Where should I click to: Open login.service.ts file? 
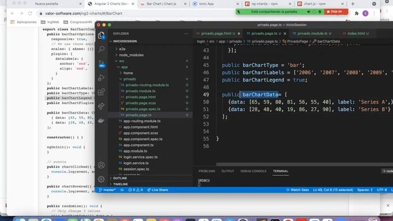pos(136,163)
